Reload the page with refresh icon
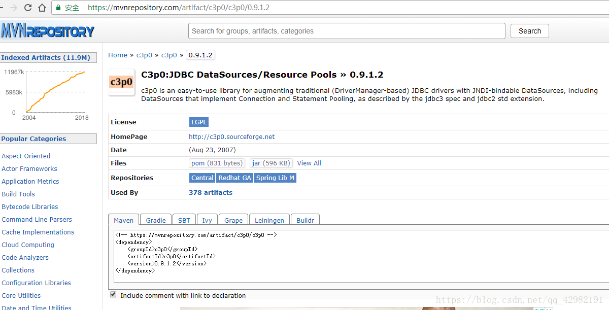This screenshot has height=310, width=609. click(28, 8)
